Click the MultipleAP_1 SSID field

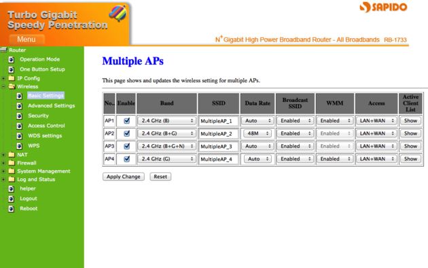click(219, 121)
